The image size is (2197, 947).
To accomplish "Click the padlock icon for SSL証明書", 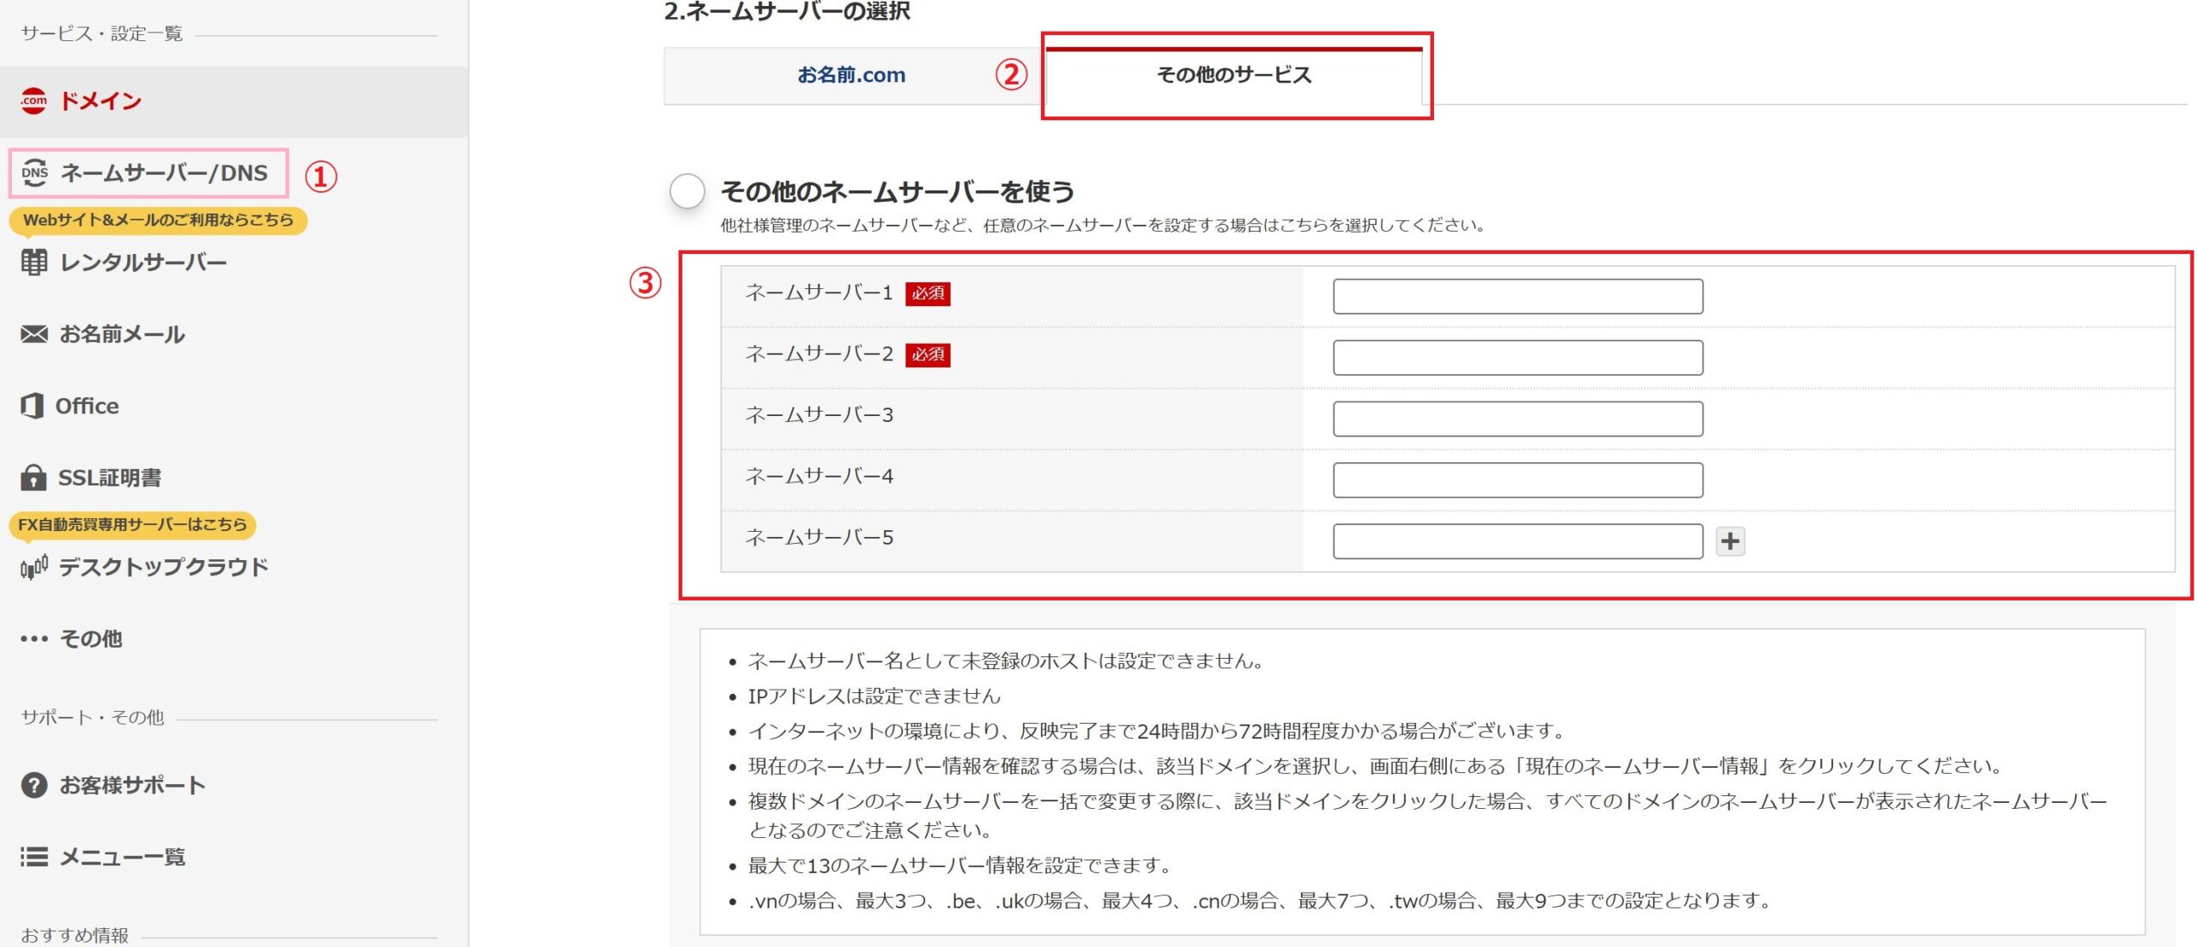I will (33, 477).
